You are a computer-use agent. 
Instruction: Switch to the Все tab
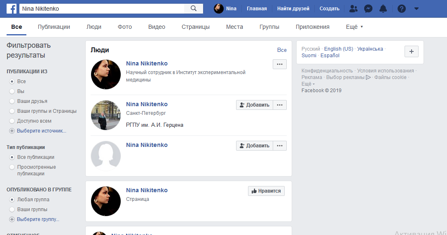pos(16,27)
